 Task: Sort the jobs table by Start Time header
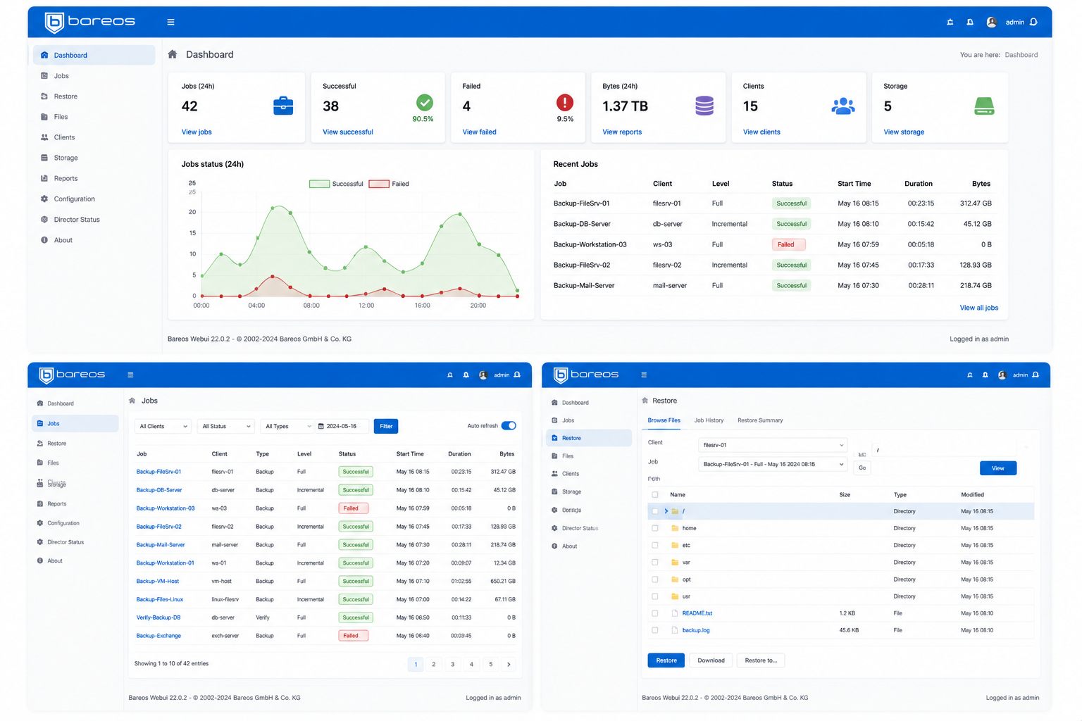410,454
